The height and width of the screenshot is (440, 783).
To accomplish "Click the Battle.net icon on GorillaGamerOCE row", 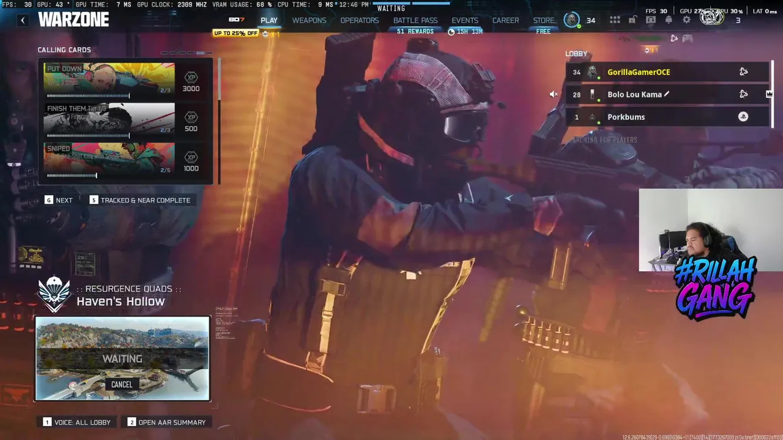I will click(x=743, y=72).
